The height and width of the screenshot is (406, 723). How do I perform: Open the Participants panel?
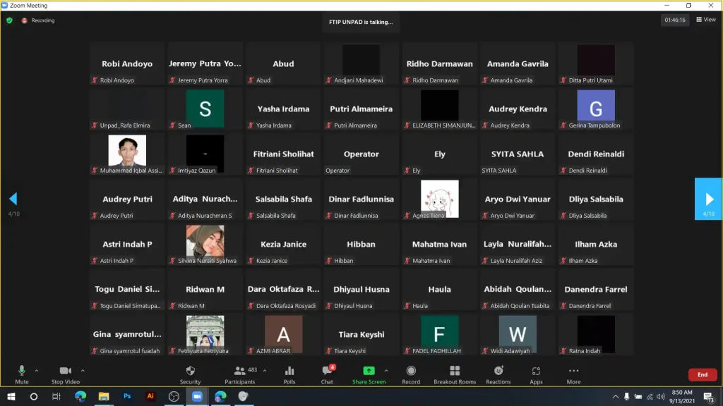point(240,375)
